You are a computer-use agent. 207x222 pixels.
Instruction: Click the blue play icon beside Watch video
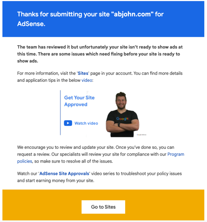(68, 123)
